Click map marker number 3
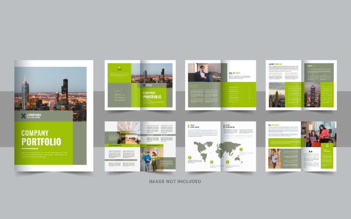 228,162
